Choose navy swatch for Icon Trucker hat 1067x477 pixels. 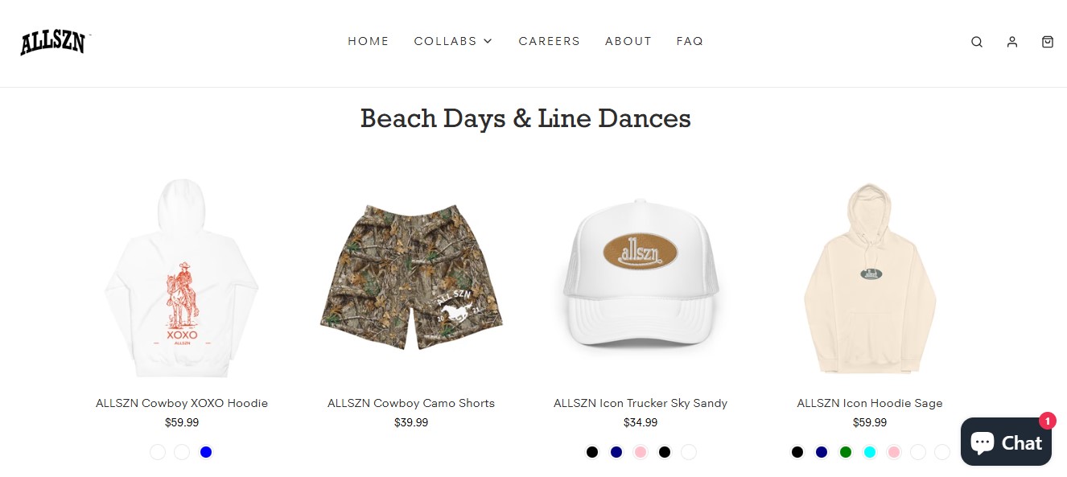[616, 452]
